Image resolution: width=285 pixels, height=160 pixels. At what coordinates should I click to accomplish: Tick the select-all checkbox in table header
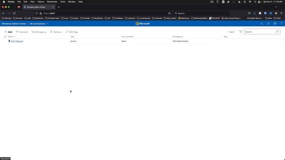pyautogui.click(x=5, y=36)
